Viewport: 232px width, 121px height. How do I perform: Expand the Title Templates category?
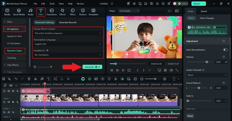click(14, 72)
